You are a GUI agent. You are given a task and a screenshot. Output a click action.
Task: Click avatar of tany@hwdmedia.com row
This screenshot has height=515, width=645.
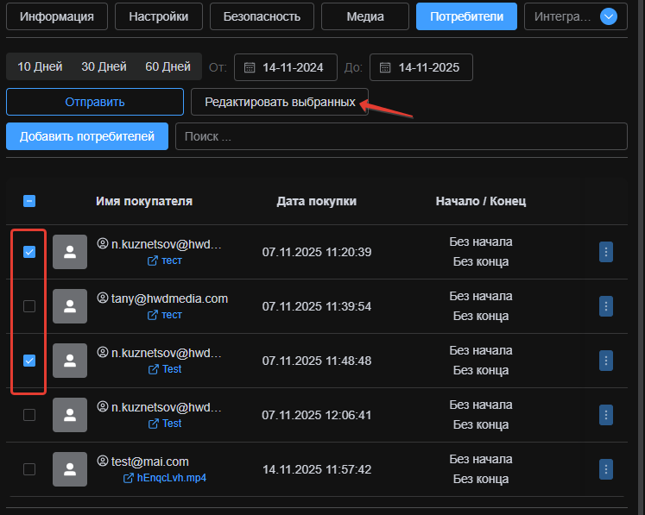pos(70,306)
